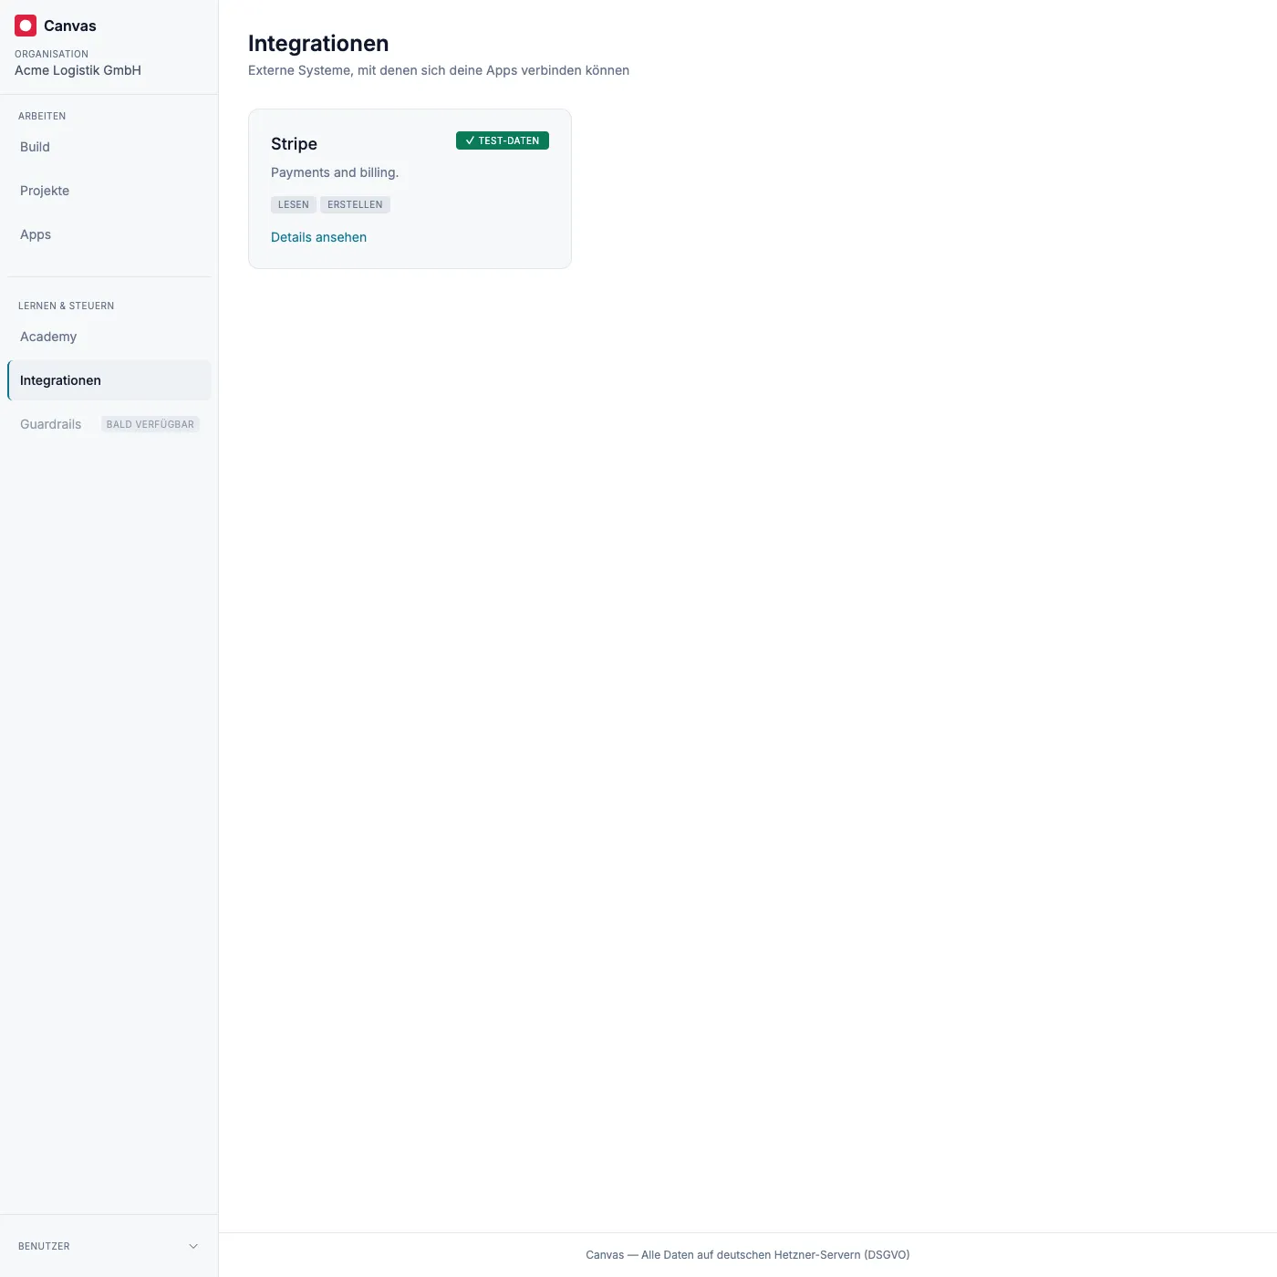Click the red Canvas logo icon

(26, 26)
